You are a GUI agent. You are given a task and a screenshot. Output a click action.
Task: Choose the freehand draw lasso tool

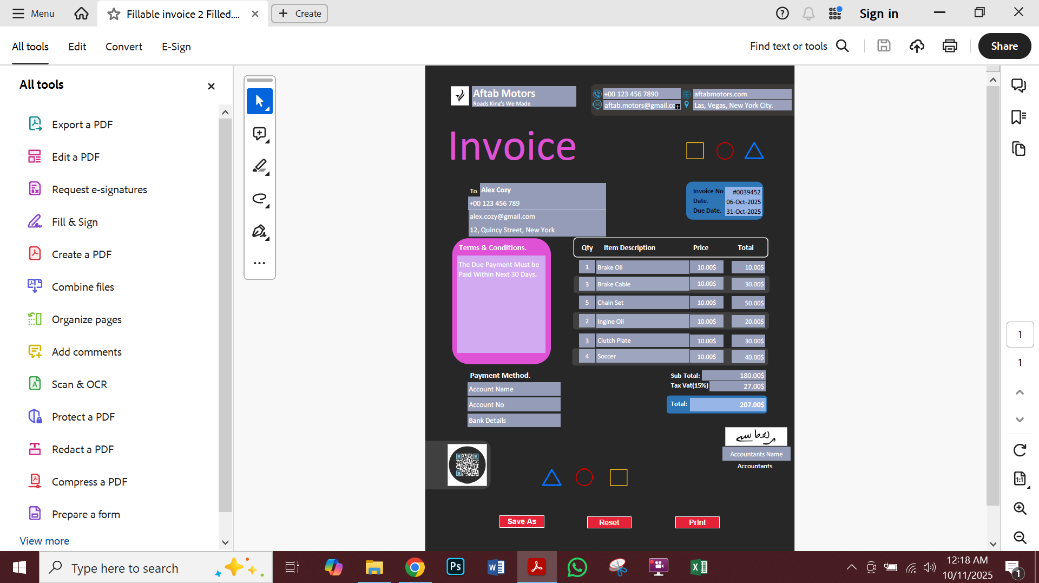[260, 199]
